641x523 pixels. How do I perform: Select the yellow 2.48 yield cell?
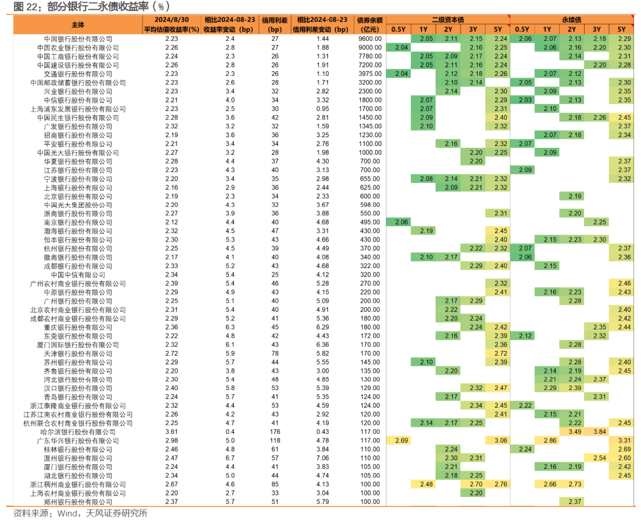coord(423,484)
